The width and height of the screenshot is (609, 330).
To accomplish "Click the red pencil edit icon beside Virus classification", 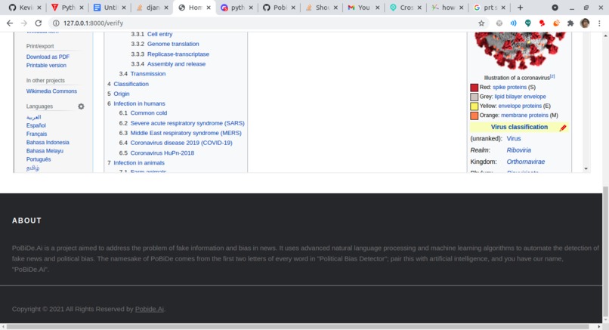I will click(563, 128).
